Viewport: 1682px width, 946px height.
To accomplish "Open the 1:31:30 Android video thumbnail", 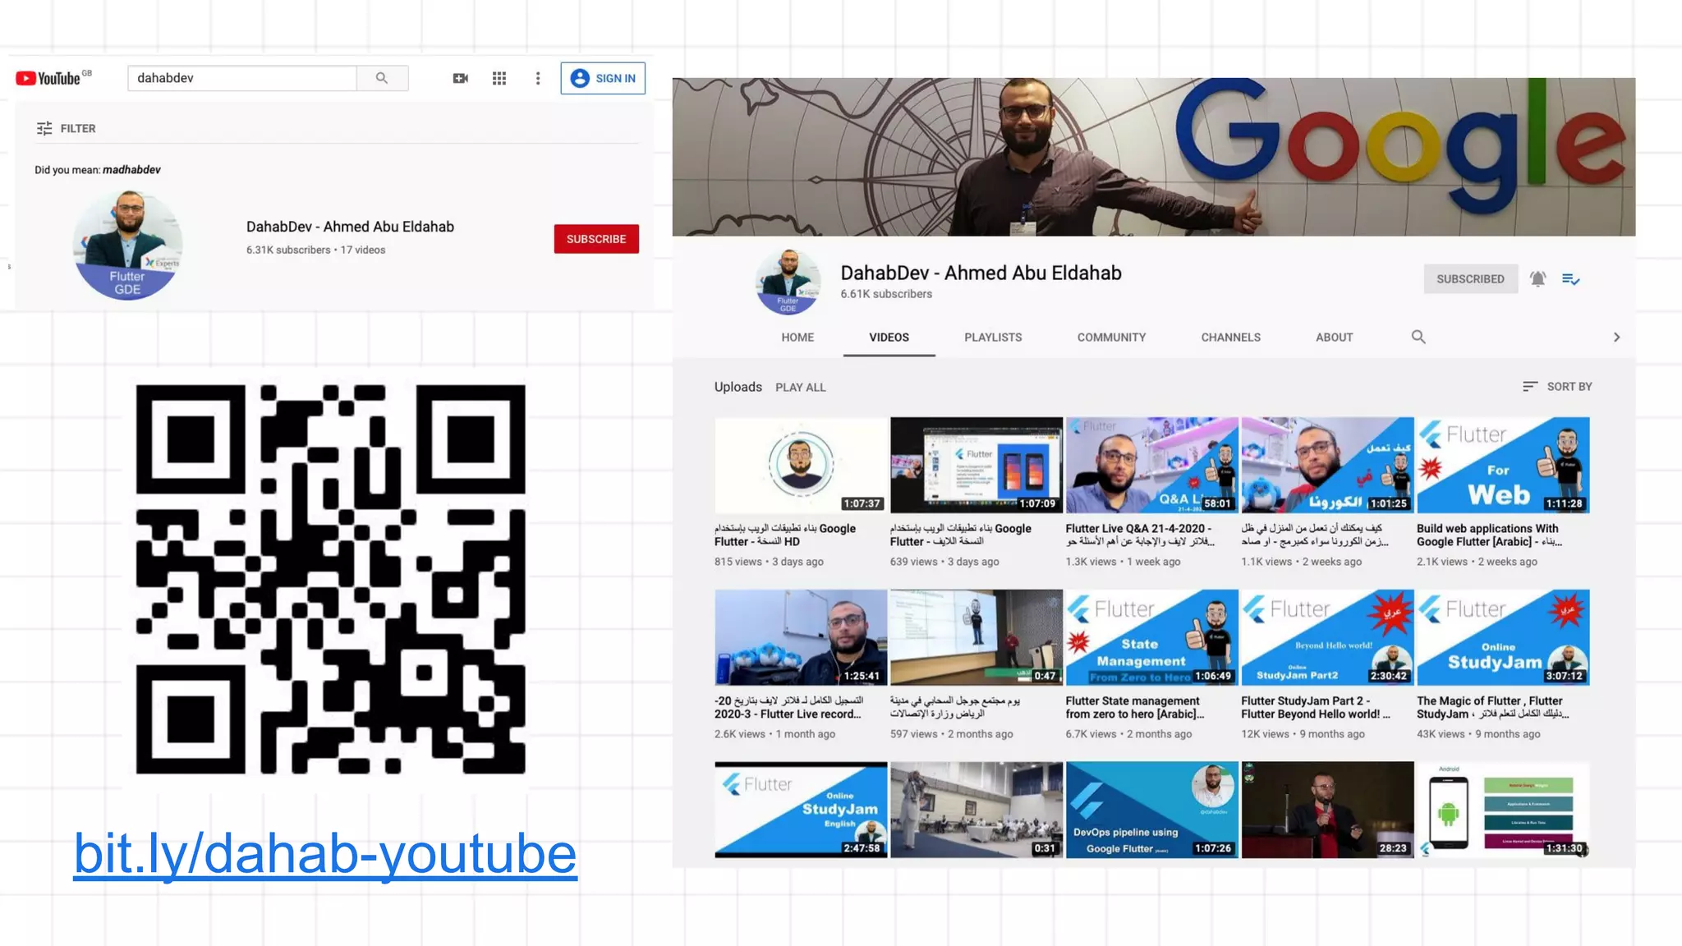I will (1503, 810).
